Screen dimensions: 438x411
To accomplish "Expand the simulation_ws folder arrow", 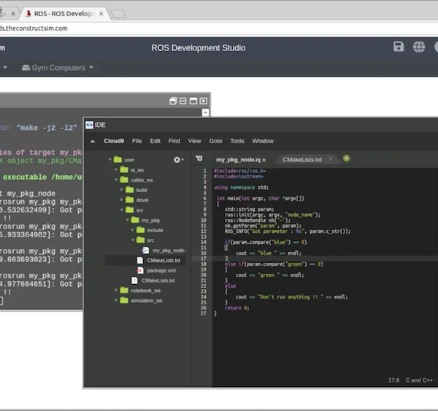I will (116, 300).
